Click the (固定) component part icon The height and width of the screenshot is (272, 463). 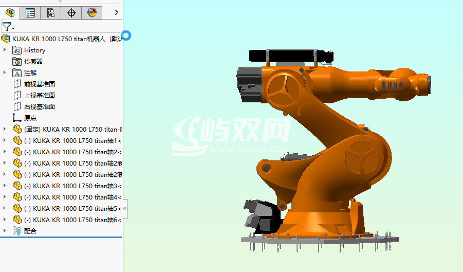(x=17, y=129)
